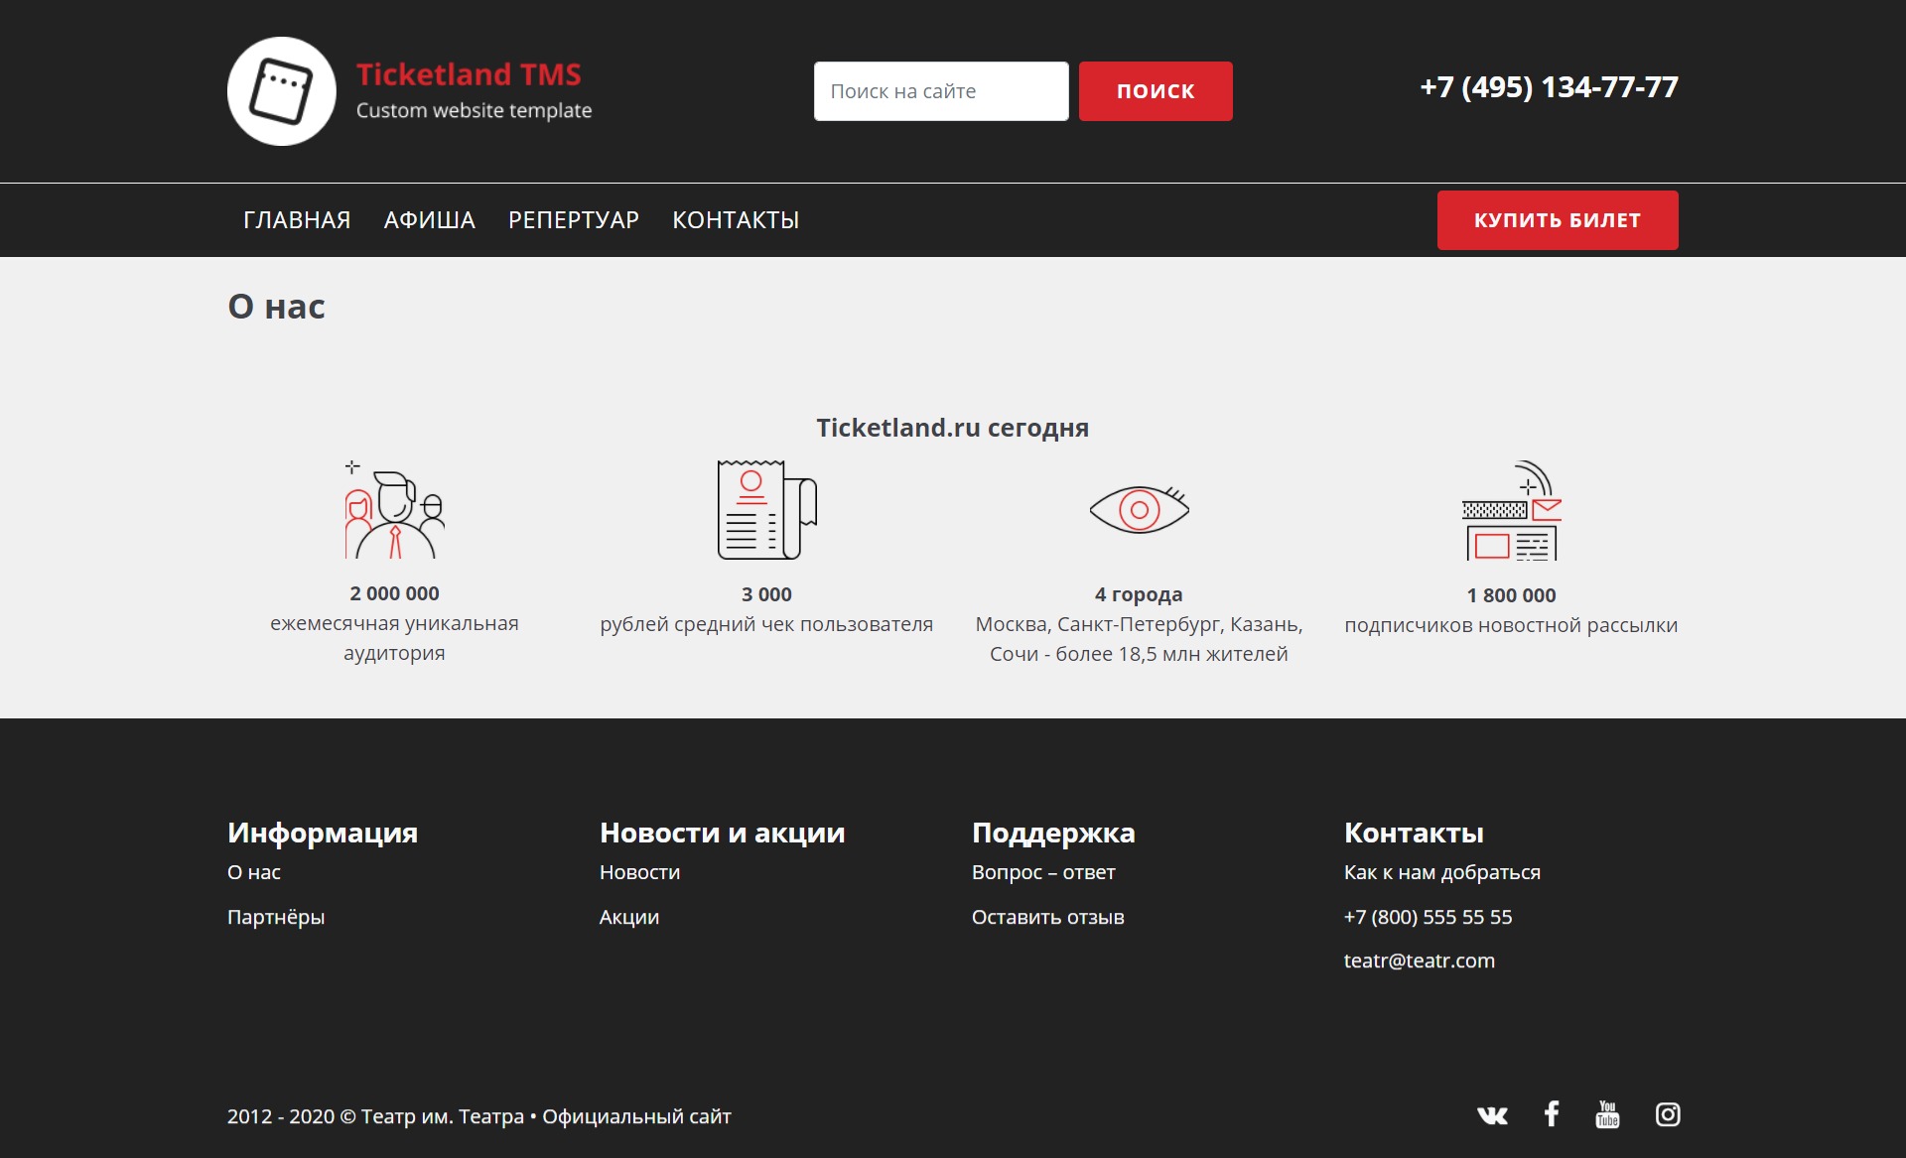This screenshot has width=1906, height=1158.
Task: Click footer phone +7 (800) 555 55 55
Action: [x=1429, y=917]
